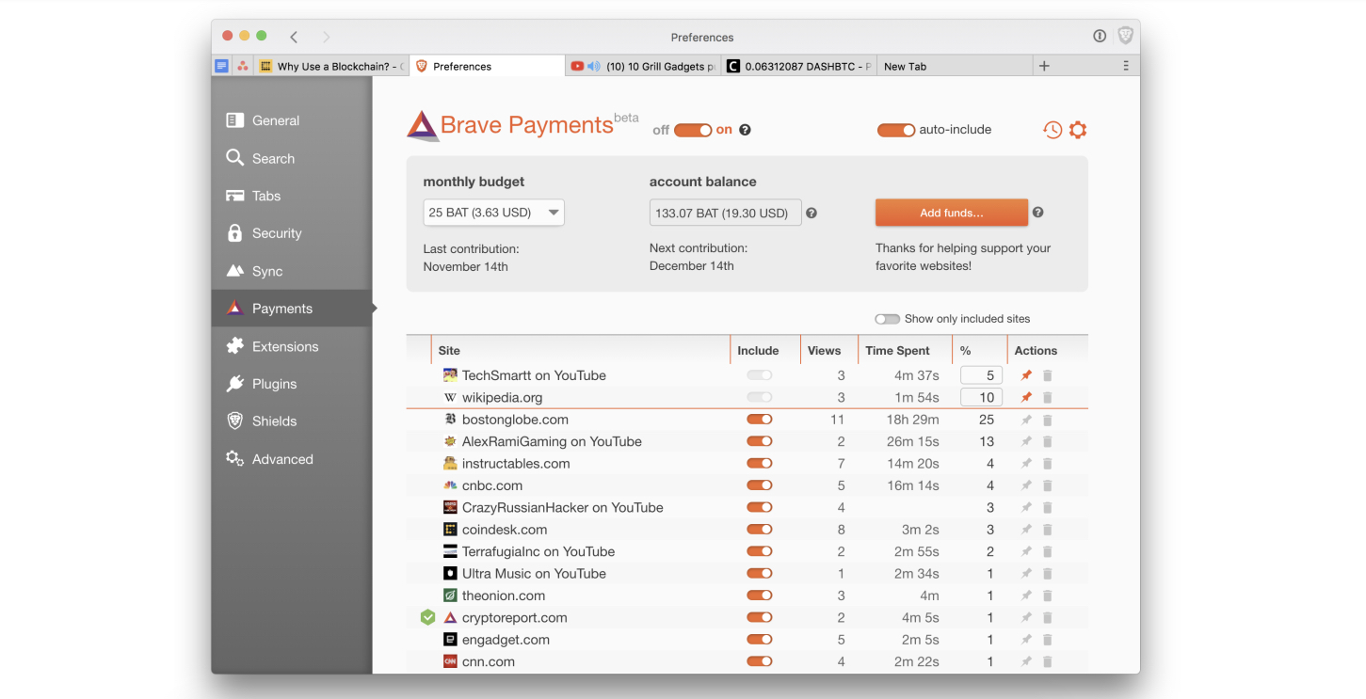The height and width of the screenshot is (699, 1366).
Task: Click the Brave shield icon in the toolbar
Action: [1125, 35]
